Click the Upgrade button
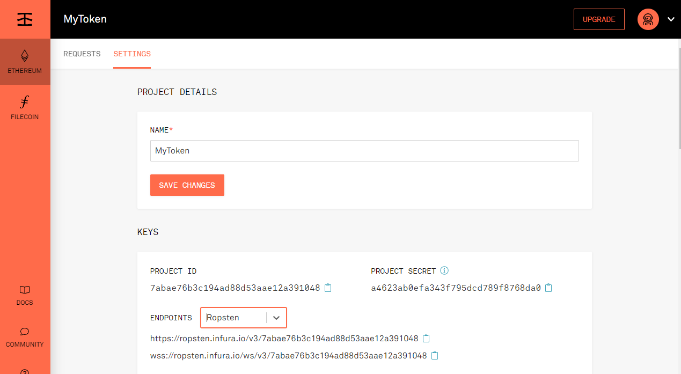Screen dimensions: 681x374 [x=599, y=19]
